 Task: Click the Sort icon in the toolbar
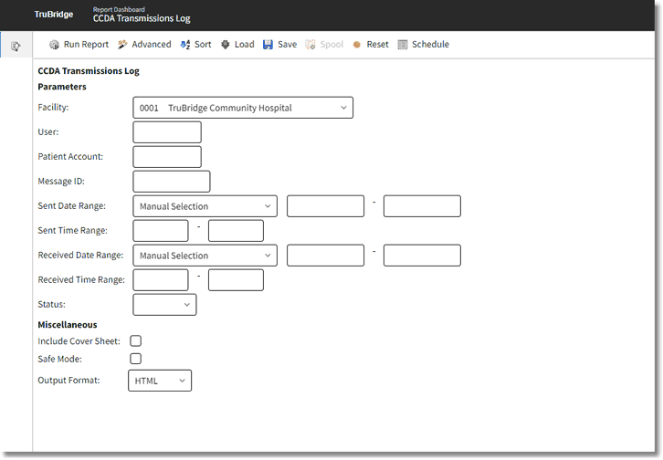[185, 44]
